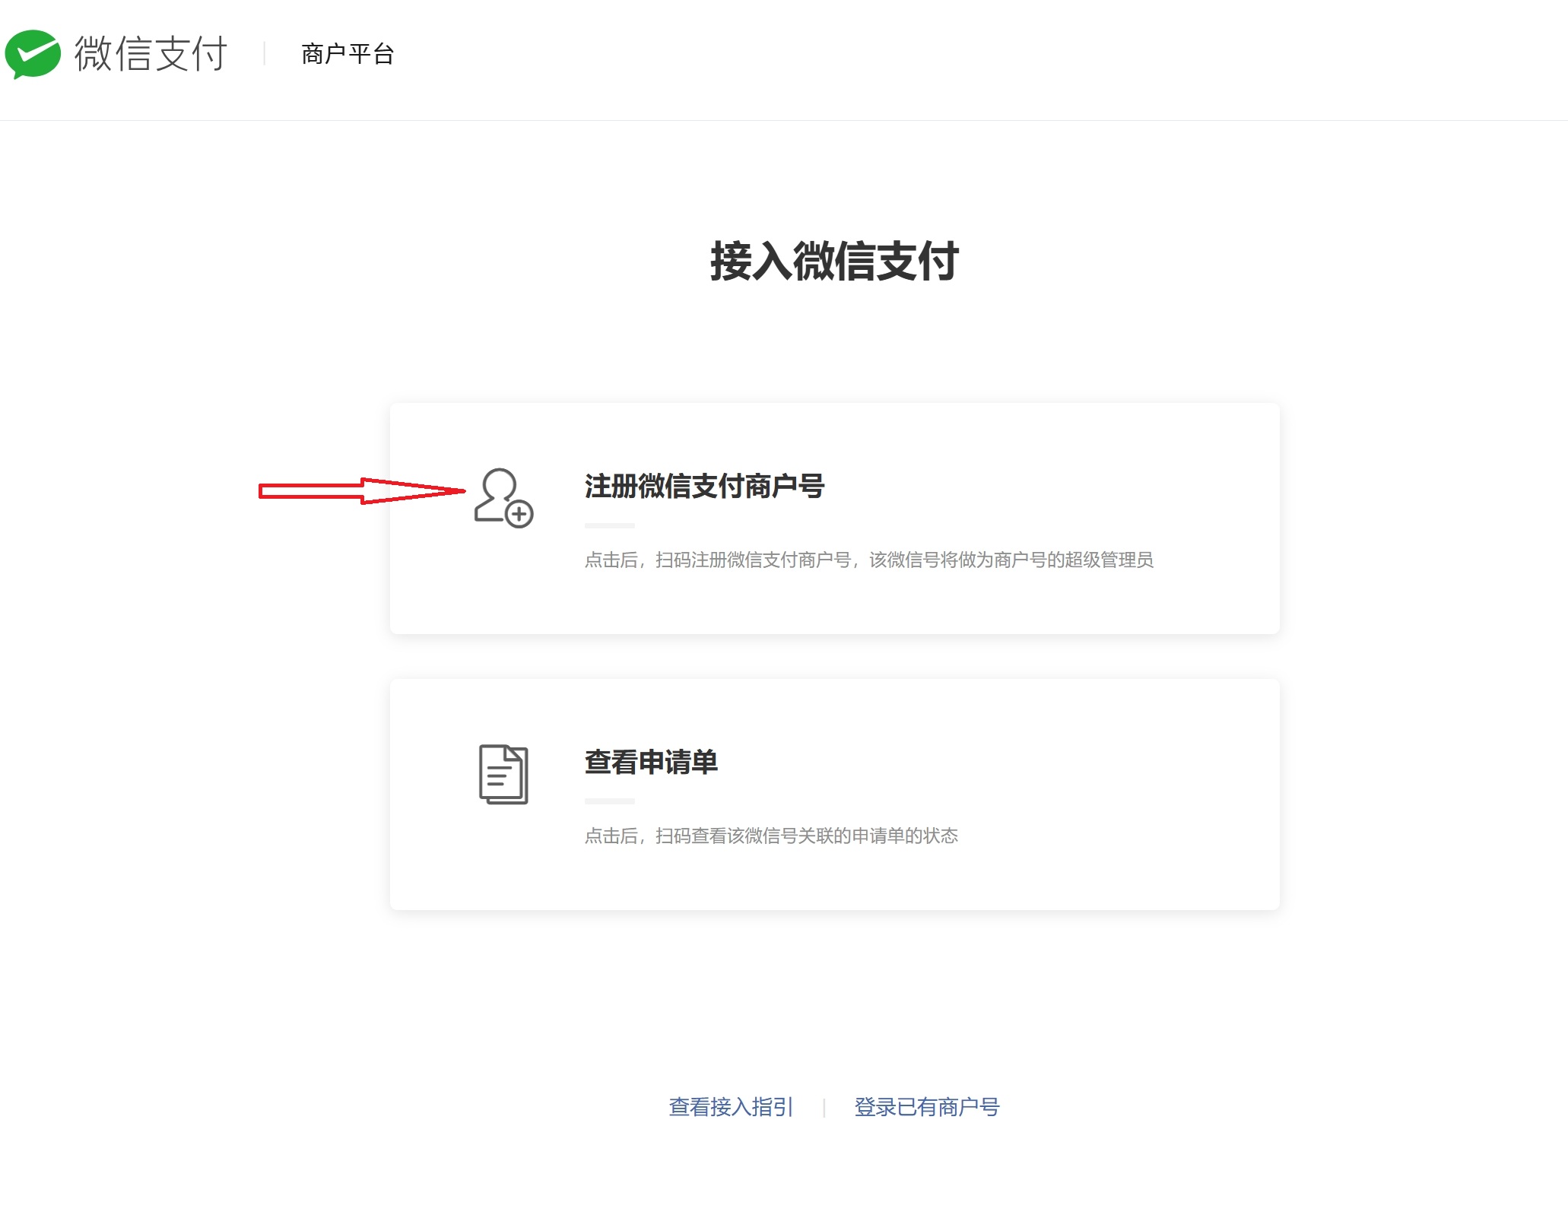Open the 查看接入指引 link
1568x1218 pixels.
click(731, 1107)
